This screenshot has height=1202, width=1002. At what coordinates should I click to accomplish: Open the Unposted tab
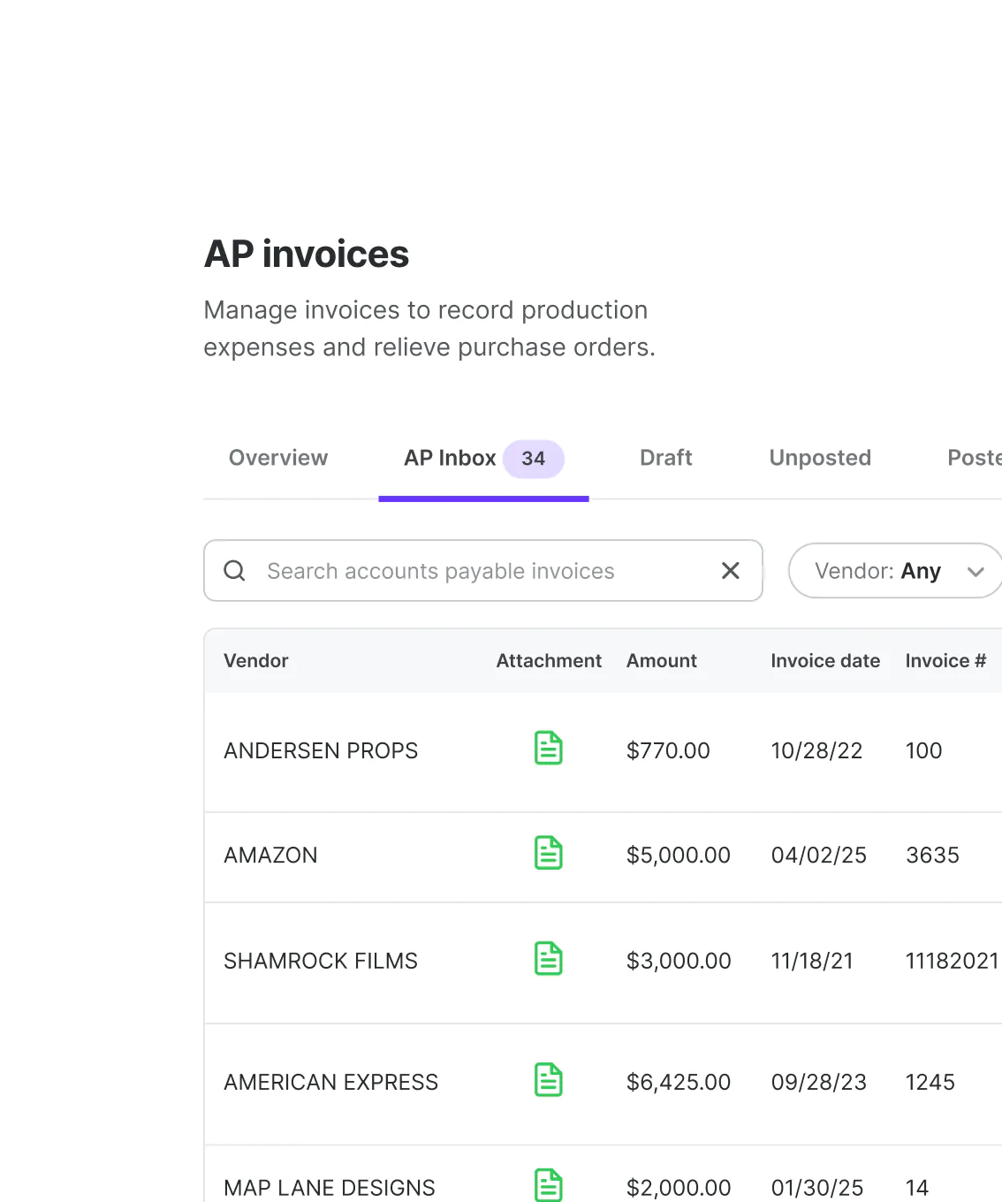tap(820, 458)
